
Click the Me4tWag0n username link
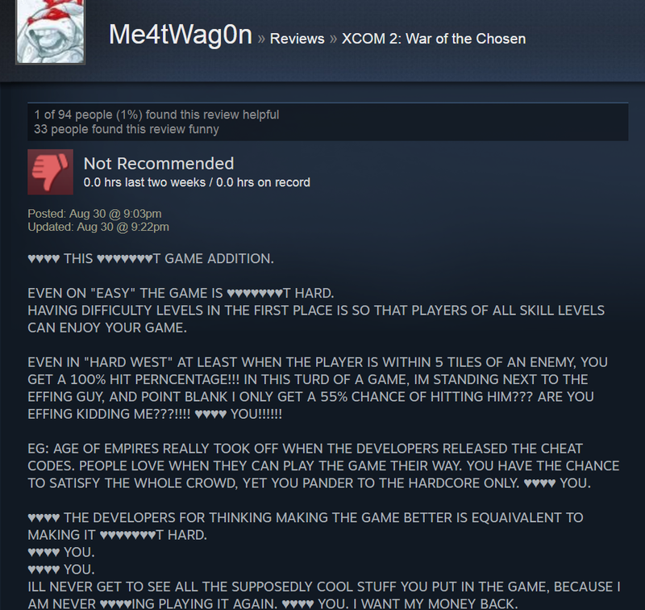pyautogui.click(x=180, y=35)
